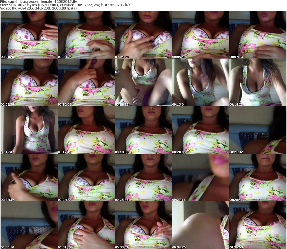Click the frame with timestamp 00:11:29

coord(143,82)
